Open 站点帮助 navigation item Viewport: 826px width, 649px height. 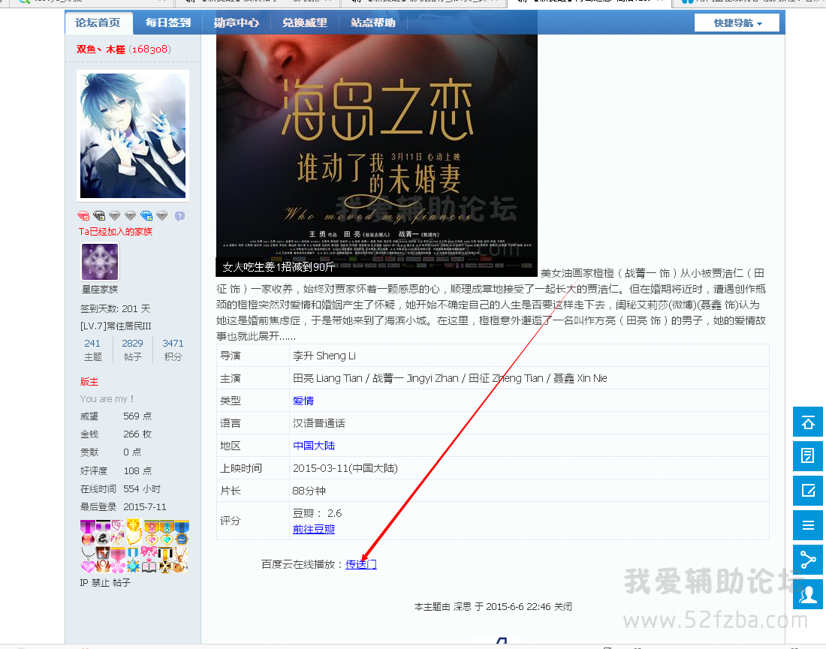[373, 23]
